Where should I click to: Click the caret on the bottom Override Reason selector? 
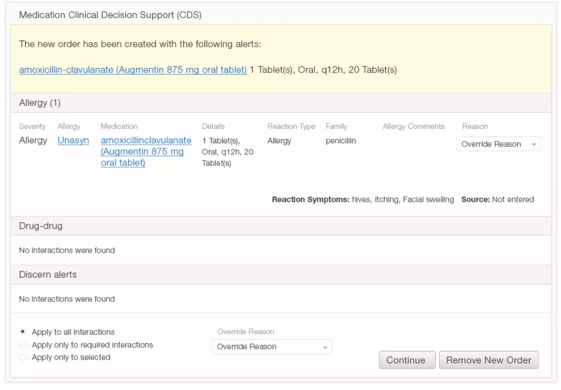(x=325, y=346)
